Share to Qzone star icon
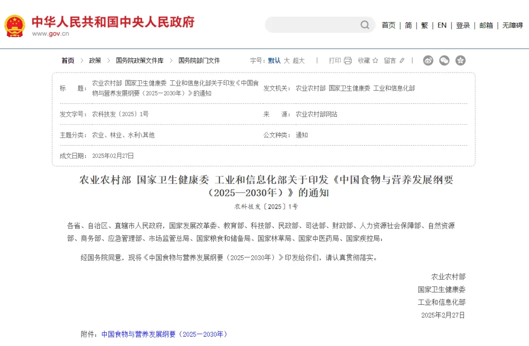The height and width of the screenshot is (346, 529). tap(460, 60)
